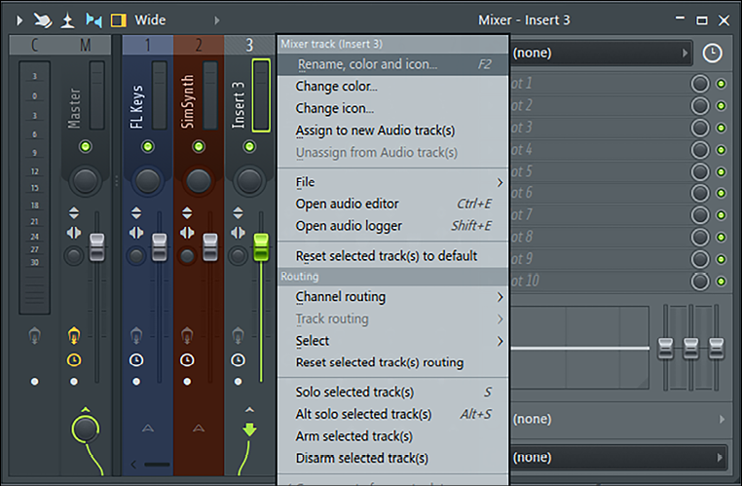Choose Reset selected track(s) routing
The width and height of the screenshot is (742, 486).
393,362
